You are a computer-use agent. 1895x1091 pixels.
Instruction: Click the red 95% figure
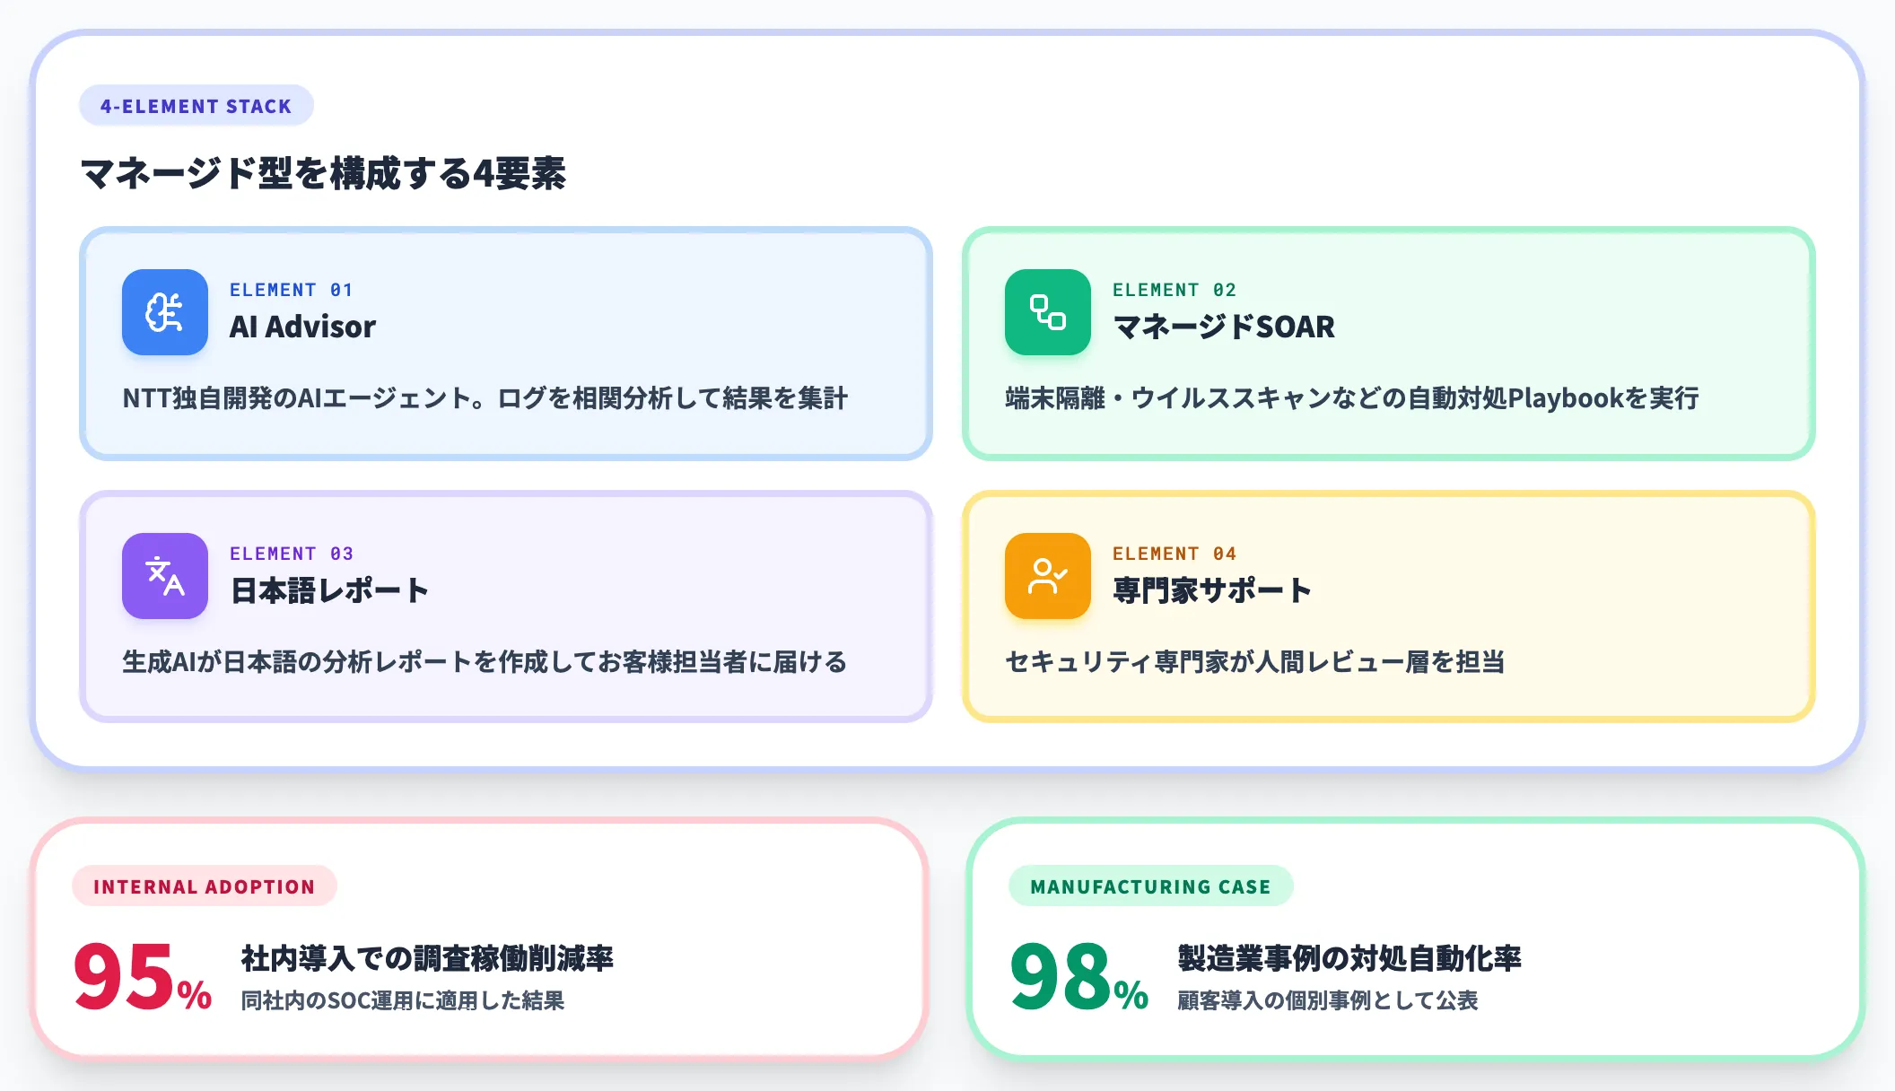143,977
